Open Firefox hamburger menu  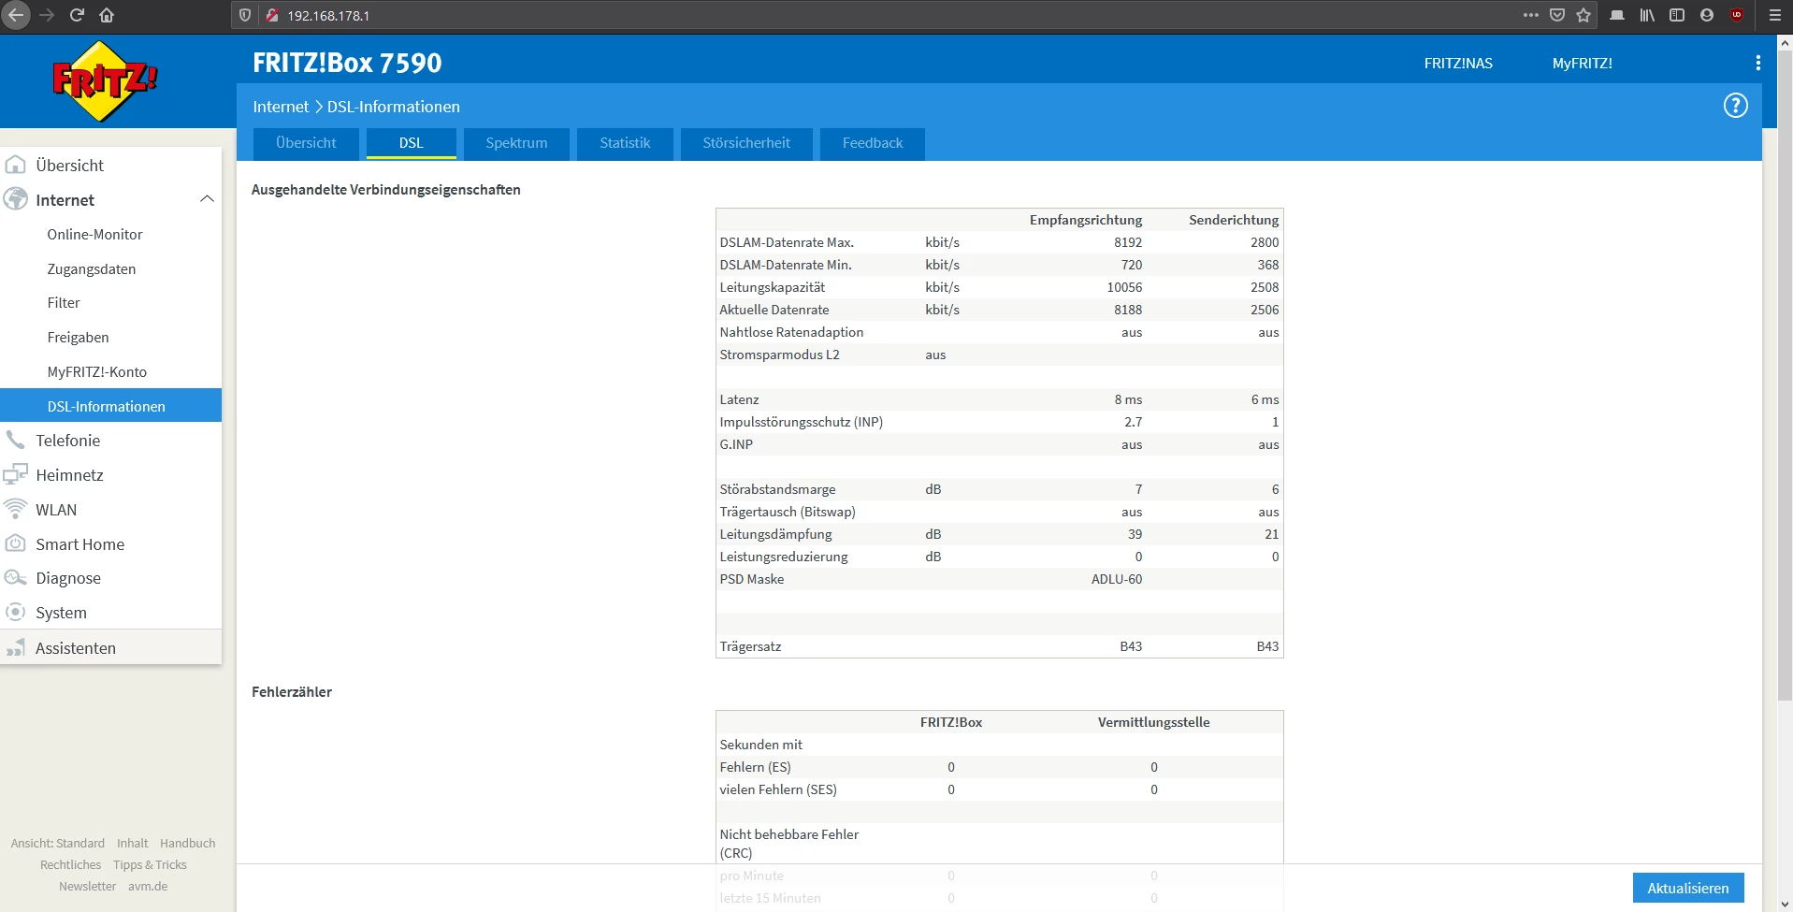pos(1774,15)
